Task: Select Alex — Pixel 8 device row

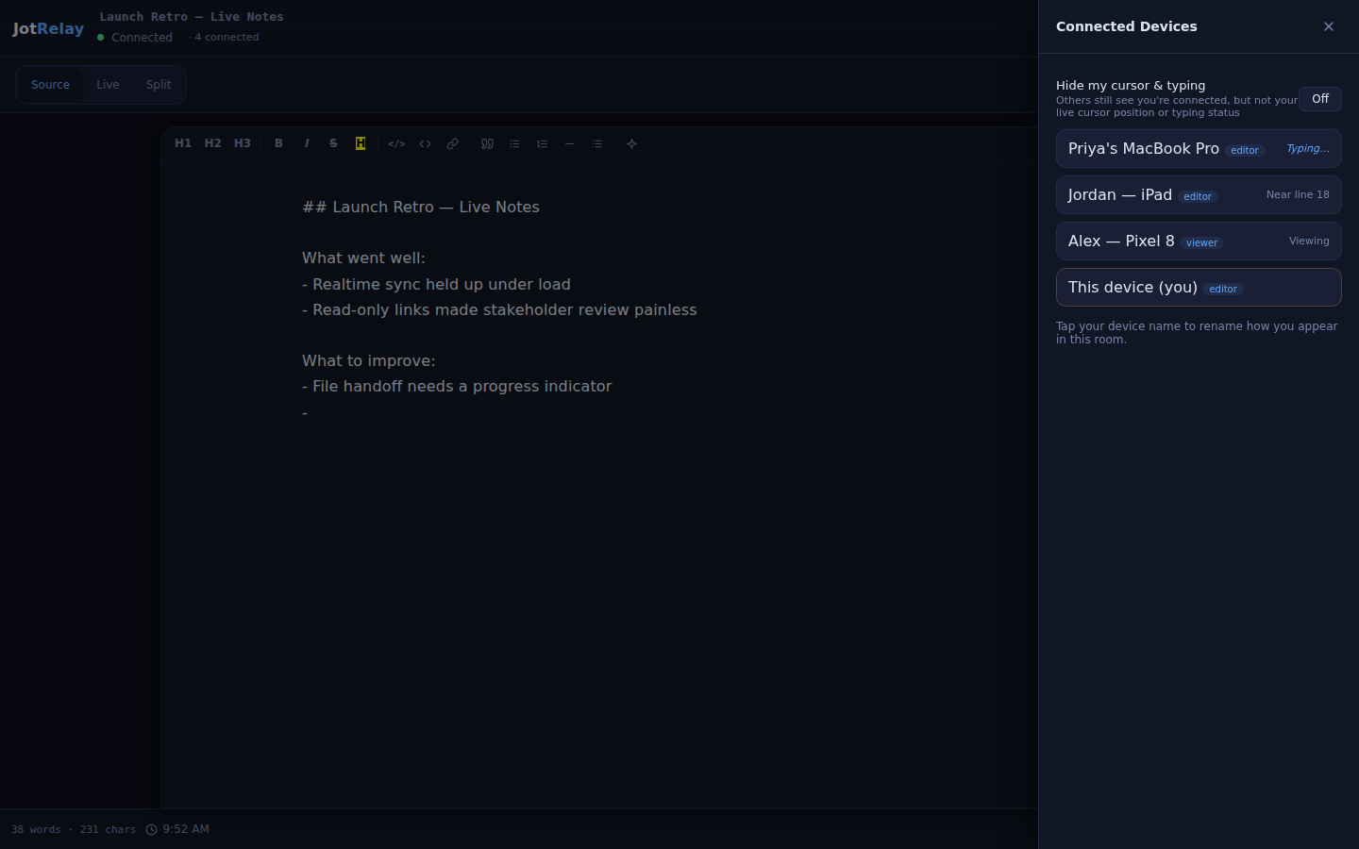Action: (1199, 241)
